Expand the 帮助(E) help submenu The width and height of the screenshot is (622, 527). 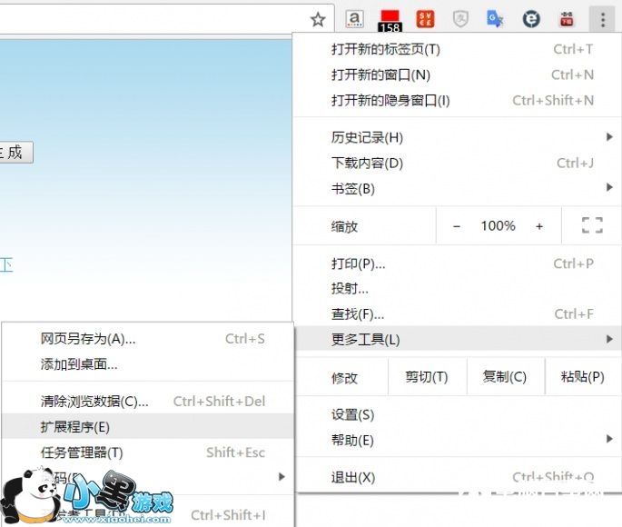click(x=457, y=440)
